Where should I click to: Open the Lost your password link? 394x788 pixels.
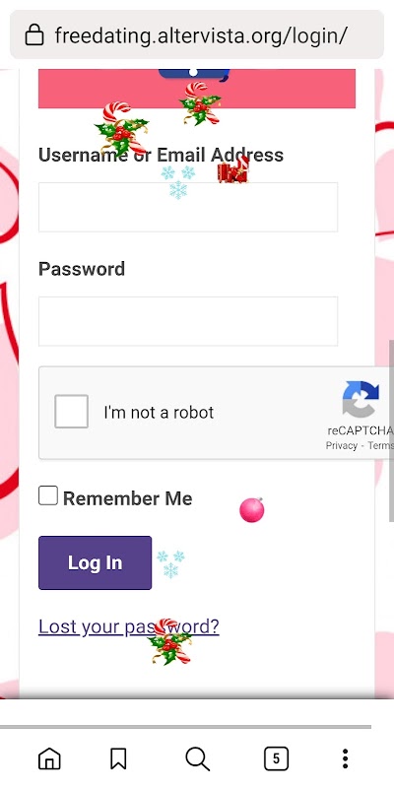(129, 626)
